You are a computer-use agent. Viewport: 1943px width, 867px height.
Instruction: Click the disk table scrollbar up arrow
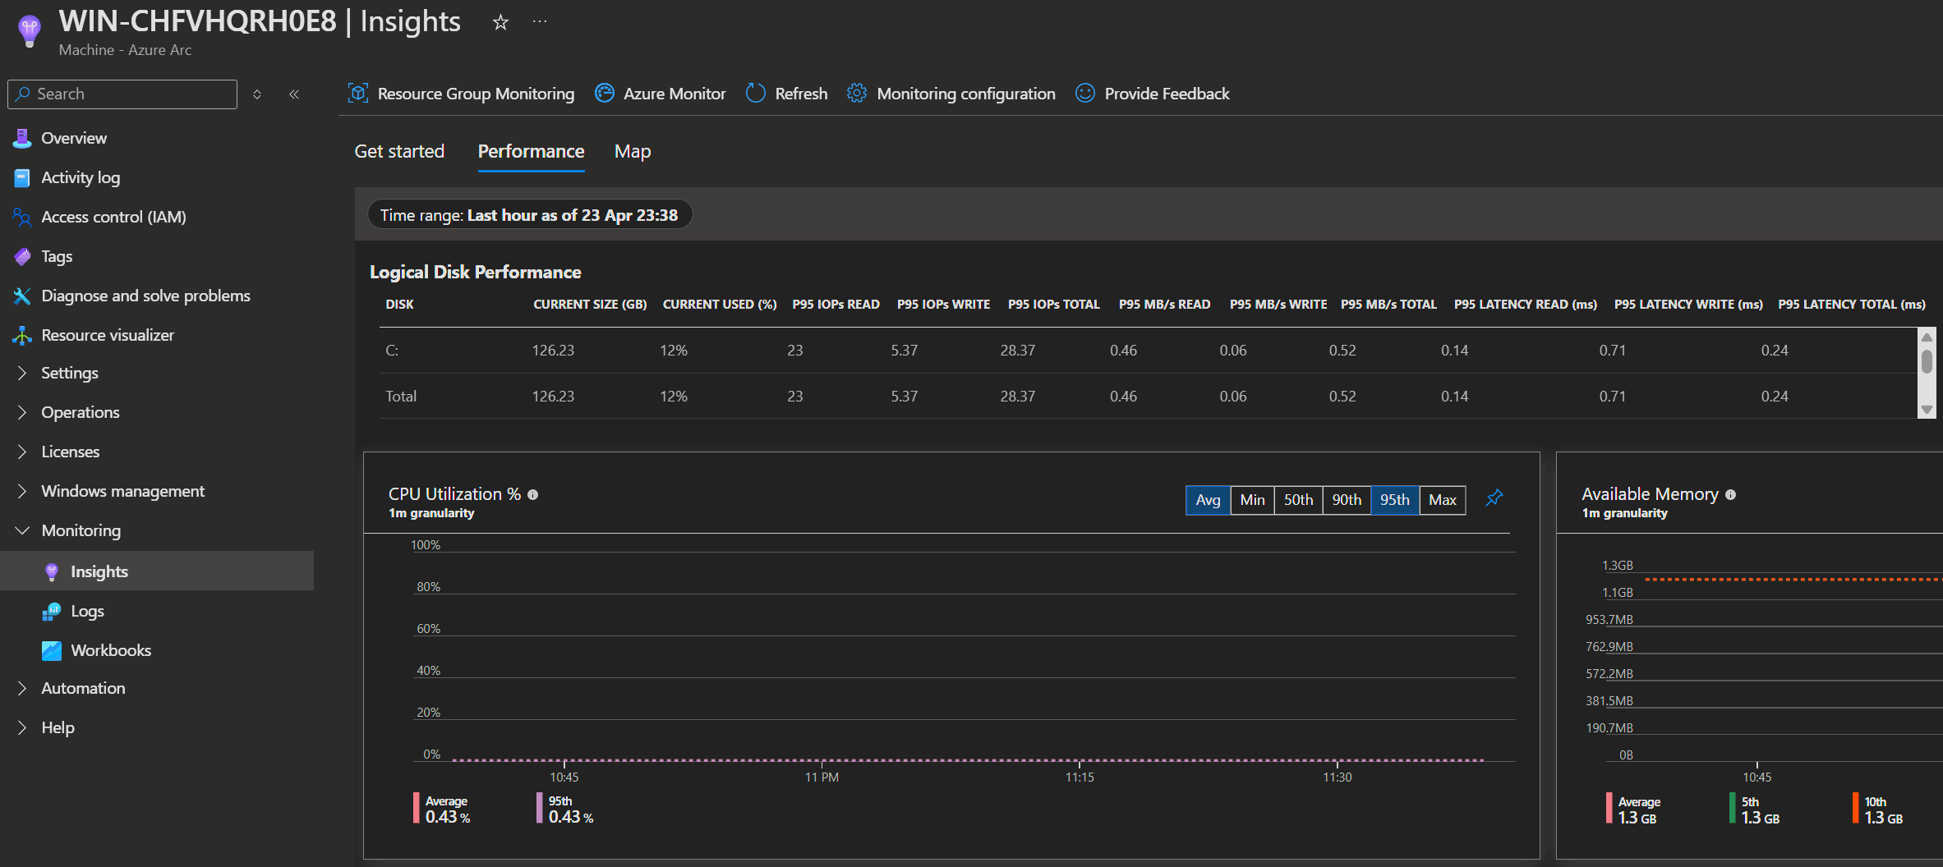(x=1926, y=337)
